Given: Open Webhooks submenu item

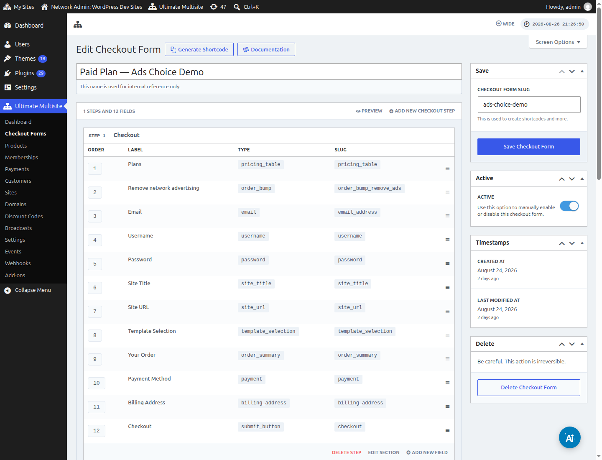Looking at the screenshot, I should pos(18,263).
